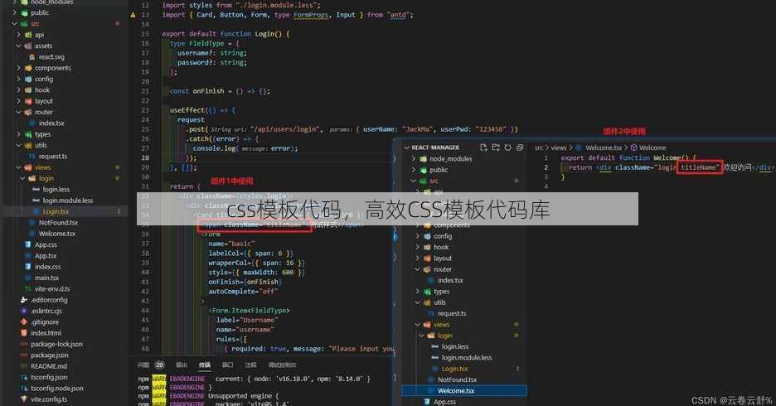Click request.ts file icon in REACT-MANAGER explorer
This screenshot has height=406, width=776.
pyautogui.click(x=430, y=313)
